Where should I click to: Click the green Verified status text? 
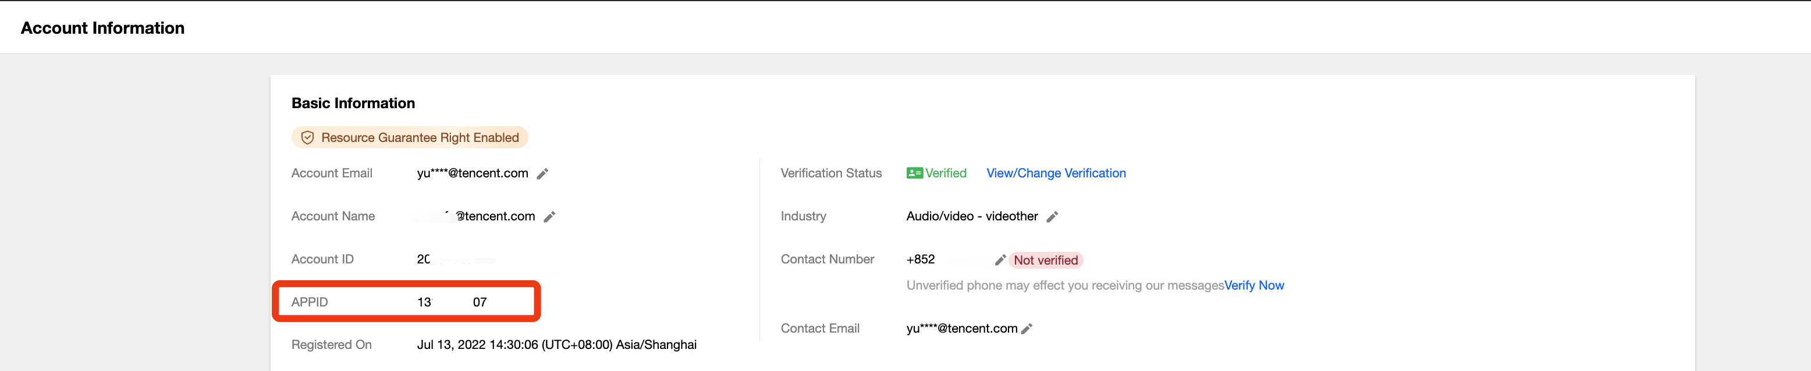[946, 173]
